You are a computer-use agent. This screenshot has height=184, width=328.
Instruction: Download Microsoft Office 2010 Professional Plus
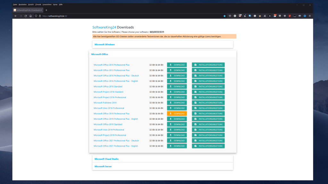coord(177,65)
